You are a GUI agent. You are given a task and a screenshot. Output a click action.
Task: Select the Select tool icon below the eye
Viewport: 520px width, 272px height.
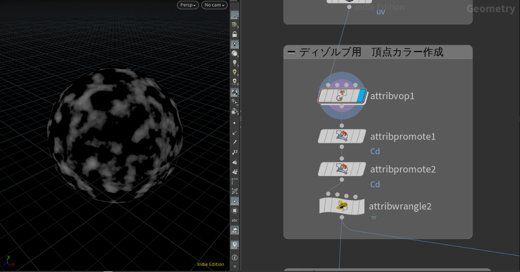[235, 24]
